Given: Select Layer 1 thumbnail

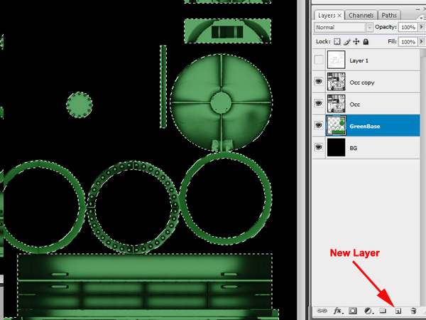Looking at the screenshot, I should (336, 60).
